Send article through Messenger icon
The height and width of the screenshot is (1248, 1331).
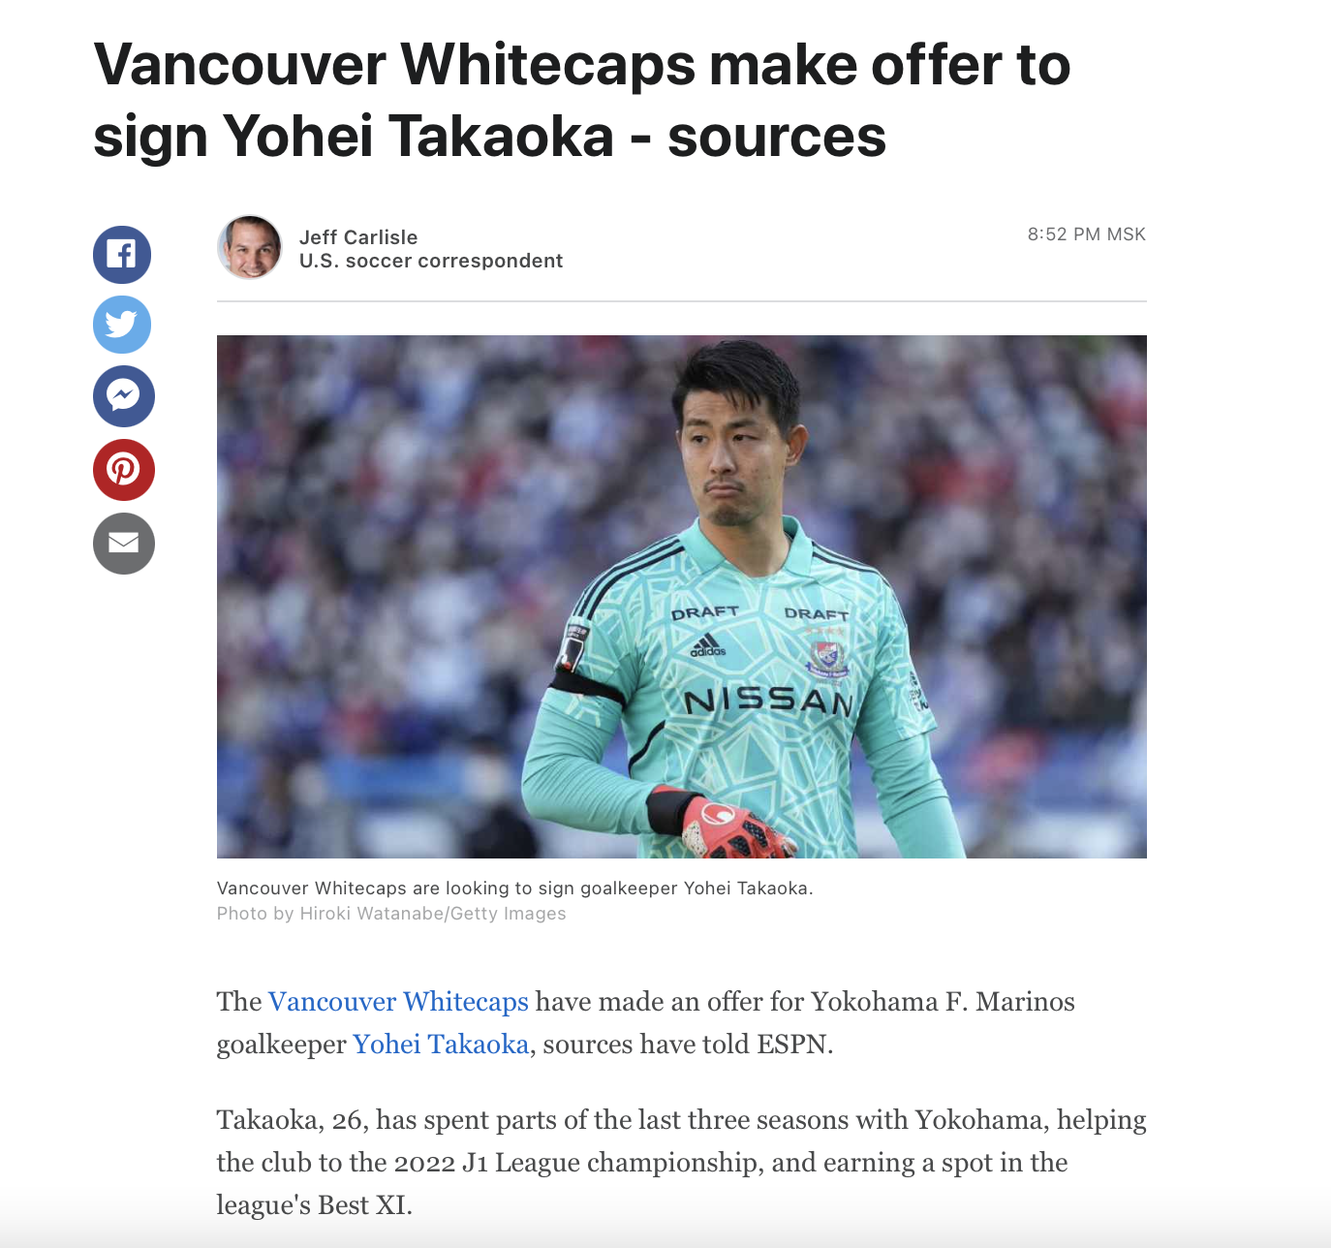(124, 396)
